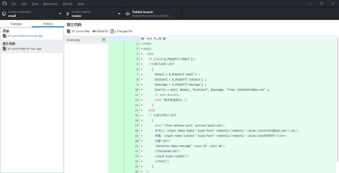
Task: Click the GitHub Octocat logo icon
Action: (5, 4)
